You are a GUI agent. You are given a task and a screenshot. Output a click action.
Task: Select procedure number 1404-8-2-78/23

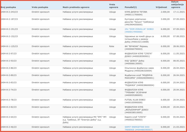click(x=8, y=100)
